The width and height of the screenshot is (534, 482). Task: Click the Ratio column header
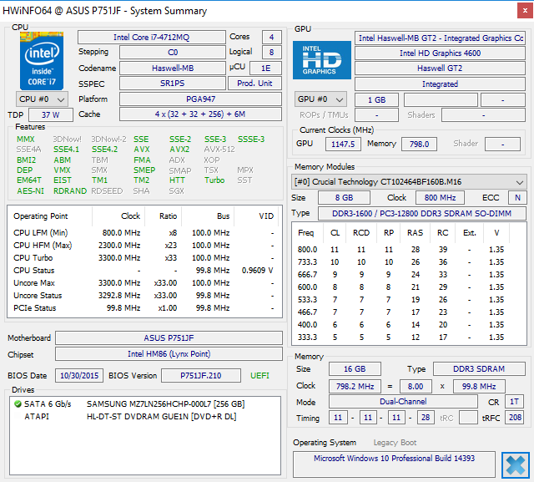click(x=164, y=216)
